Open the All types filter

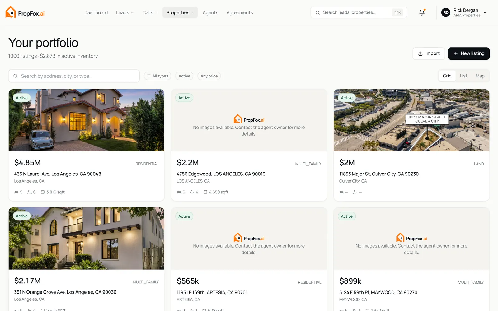[157, 76]
